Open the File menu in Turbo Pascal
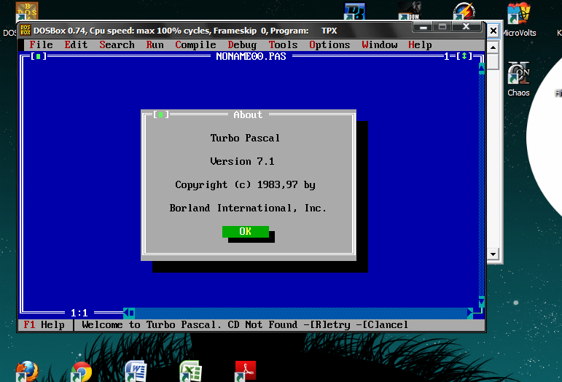562x382 pixels. click(x=41, y=44)
